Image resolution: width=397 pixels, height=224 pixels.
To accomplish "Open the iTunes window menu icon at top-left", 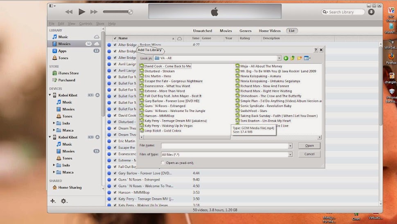I will click(52, 6).
